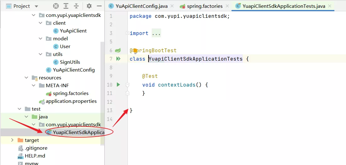Click the package declaration on line 1

tap(180, 16)
